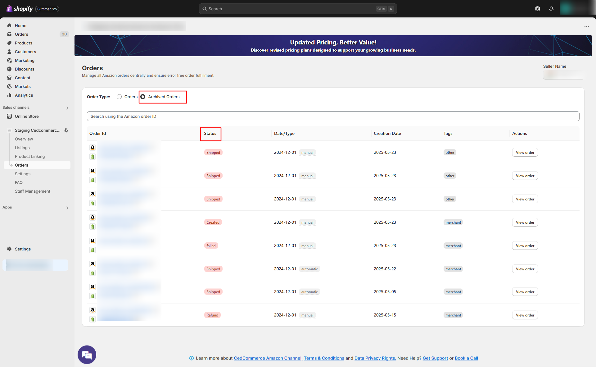Open Customers in the sidebar
Viewport: 596px width, 367px height.
pos(25,52)
